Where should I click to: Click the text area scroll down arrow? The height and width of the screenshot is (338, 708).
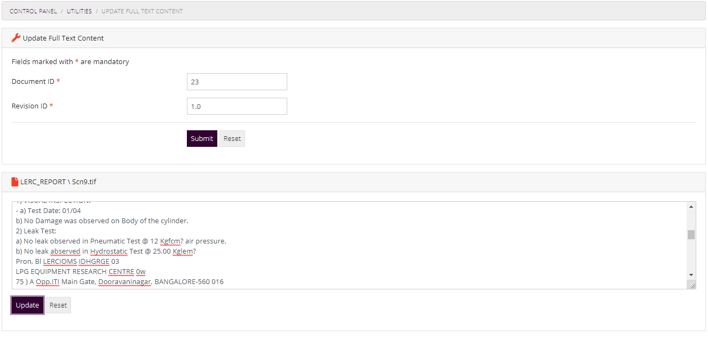[691, 274]
